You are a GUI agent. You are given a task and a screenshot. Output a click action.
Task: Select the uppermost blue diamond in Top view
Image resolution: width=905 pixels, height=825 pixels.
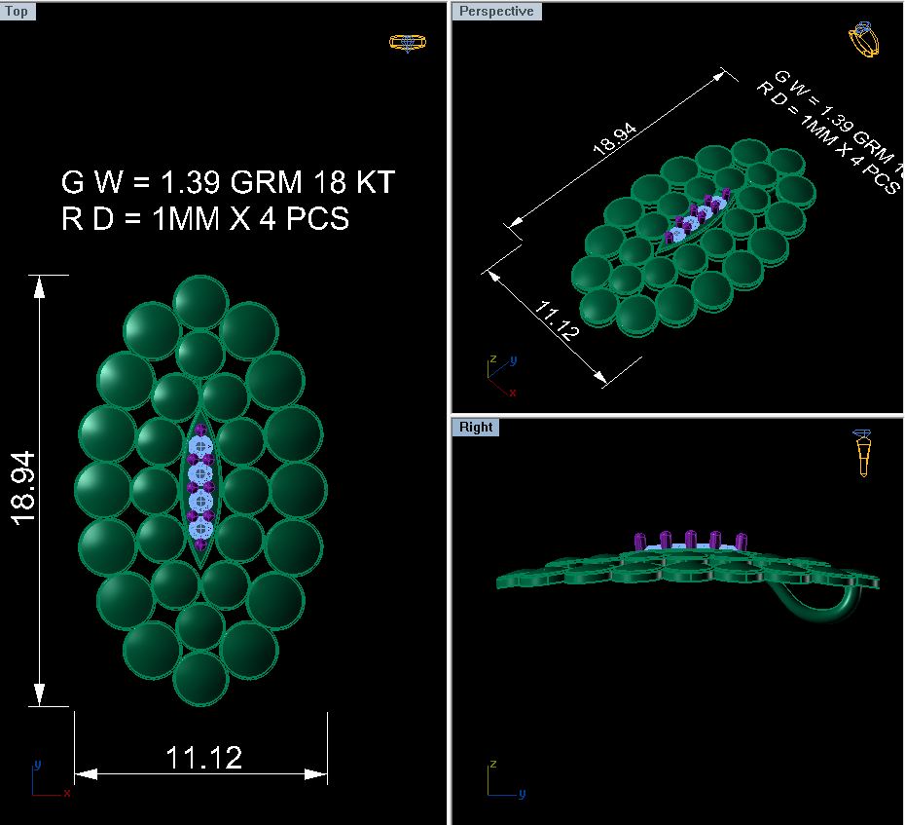tap(200, 447)
